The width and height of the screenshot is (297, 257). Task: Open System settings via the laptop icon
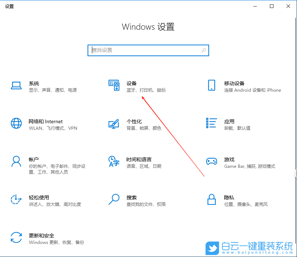pos(16,86)
